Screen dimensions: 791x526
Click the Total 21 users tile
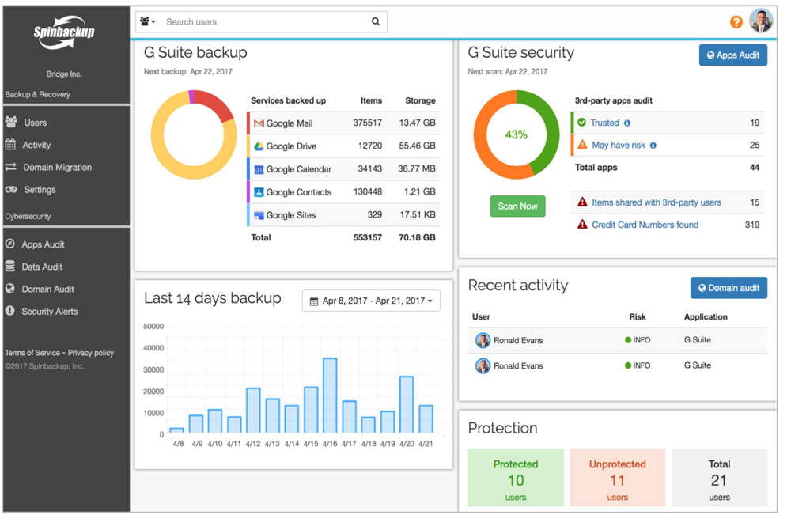719,478
